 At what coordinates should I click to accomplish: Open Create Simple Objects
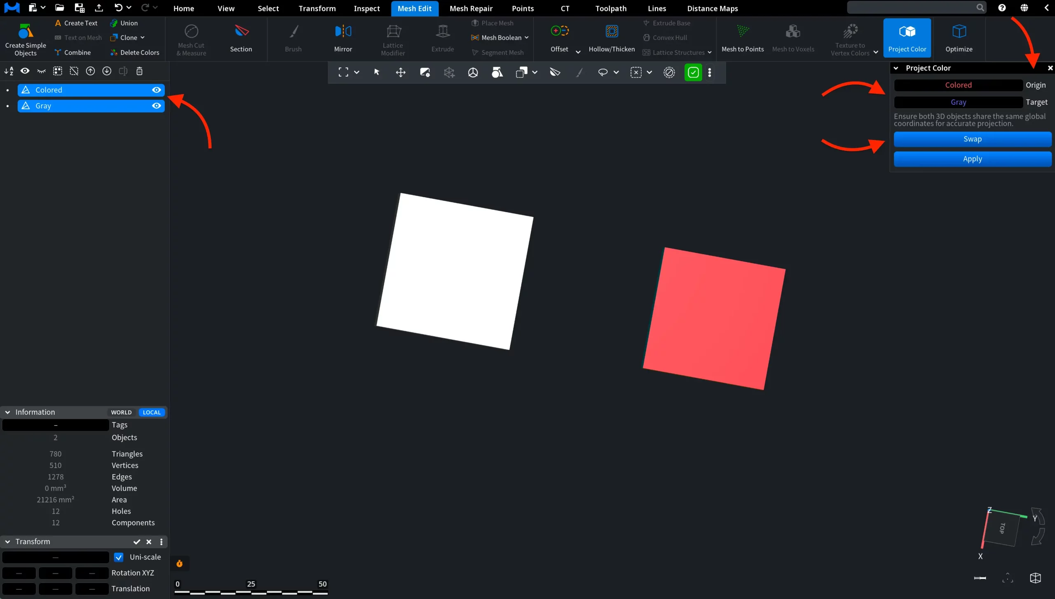26,40
